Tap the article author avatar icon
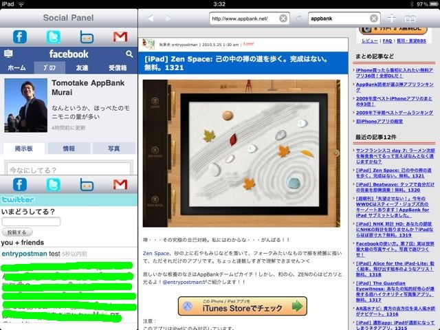The height and width of the screenshot is (330, 440). (x=148, y=44)
